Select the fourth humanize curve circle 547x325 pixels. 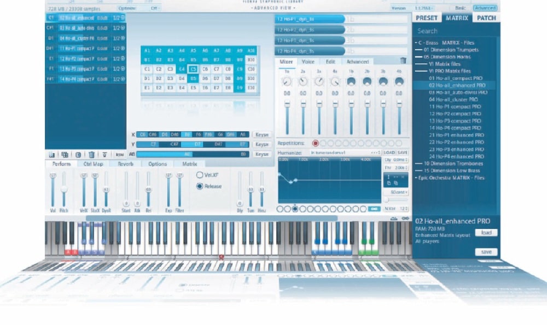click(303, 209)
